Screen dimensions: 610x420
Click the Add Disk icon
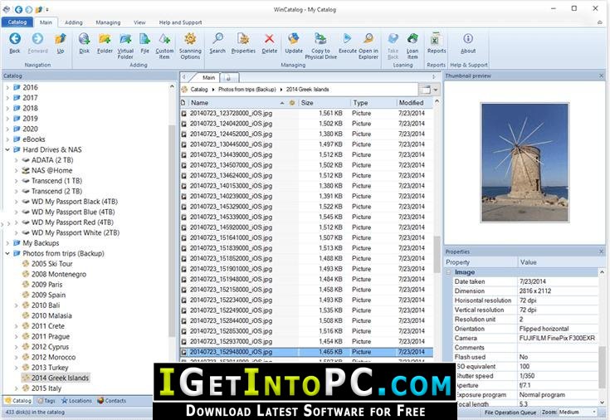tap(85, 38)
